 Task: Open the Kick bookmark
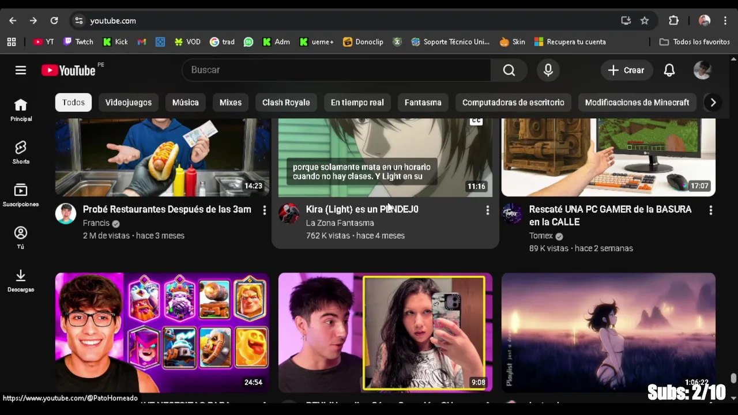[115, 41]
